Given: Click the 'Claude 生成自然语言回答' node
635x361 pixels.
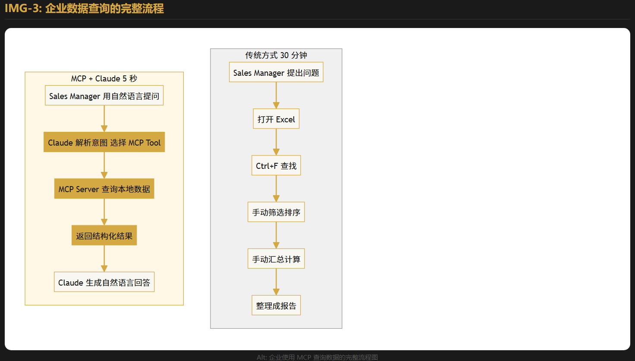Looking at the screenshot, I should (104, 282).
